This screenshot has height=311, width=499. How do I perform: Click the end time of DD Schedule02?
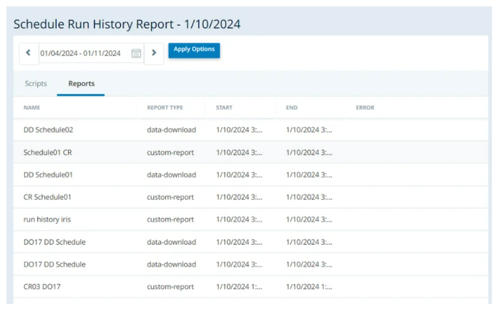[x=309, y=130]
